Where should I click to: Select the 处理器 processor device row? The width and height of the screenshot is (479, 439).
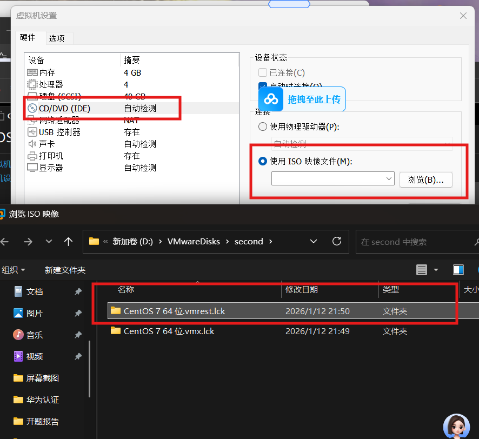pyautogui.click(x=132, y=85)
